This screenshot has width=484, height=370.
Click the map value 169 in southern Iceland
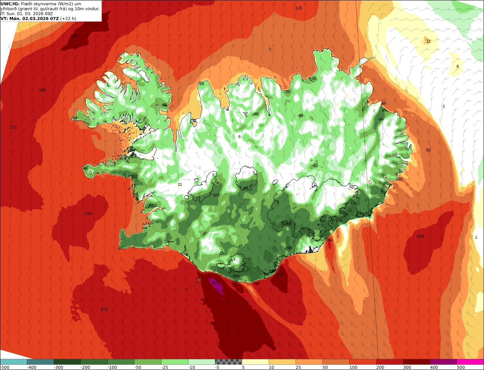[x=289, y=248]
